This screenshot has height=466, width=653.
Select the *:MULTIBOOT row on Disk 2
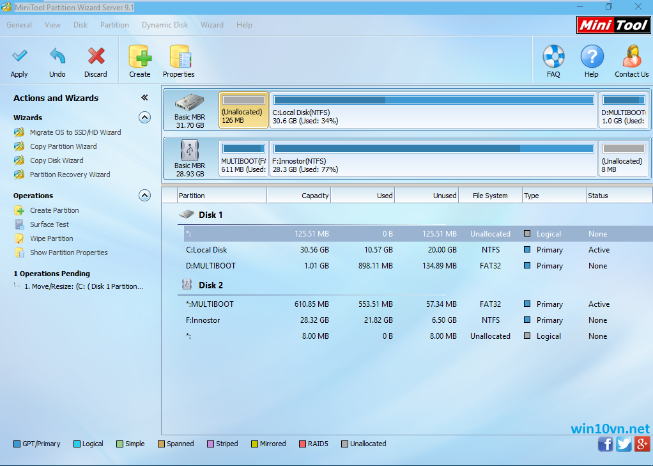(418, 304)
